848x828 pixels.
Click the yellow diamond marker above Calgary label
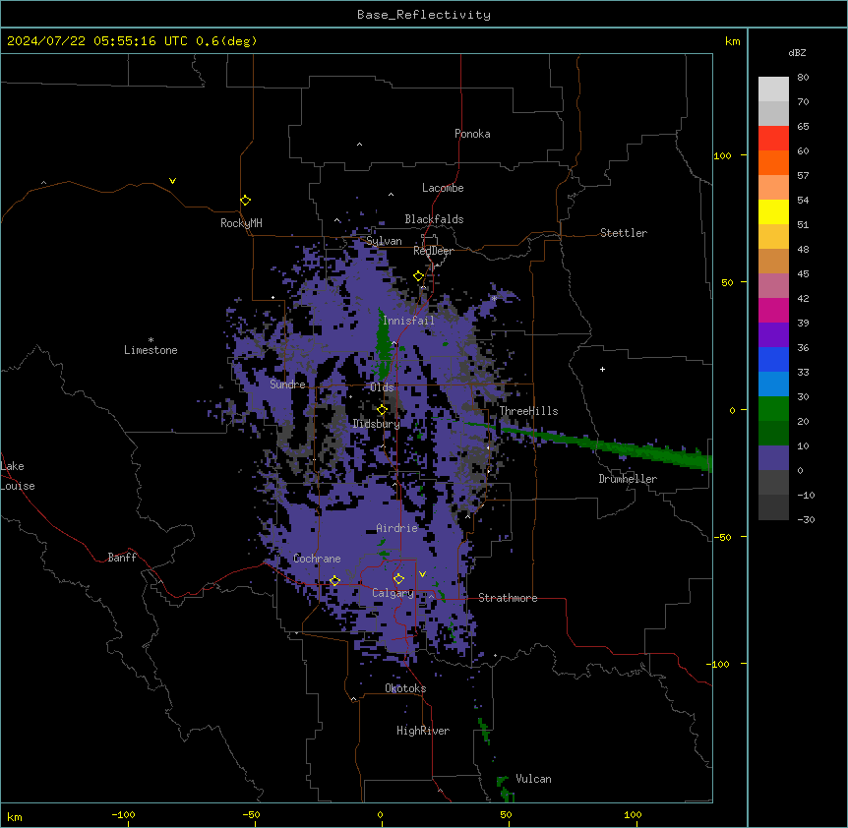tap(398, 579)
